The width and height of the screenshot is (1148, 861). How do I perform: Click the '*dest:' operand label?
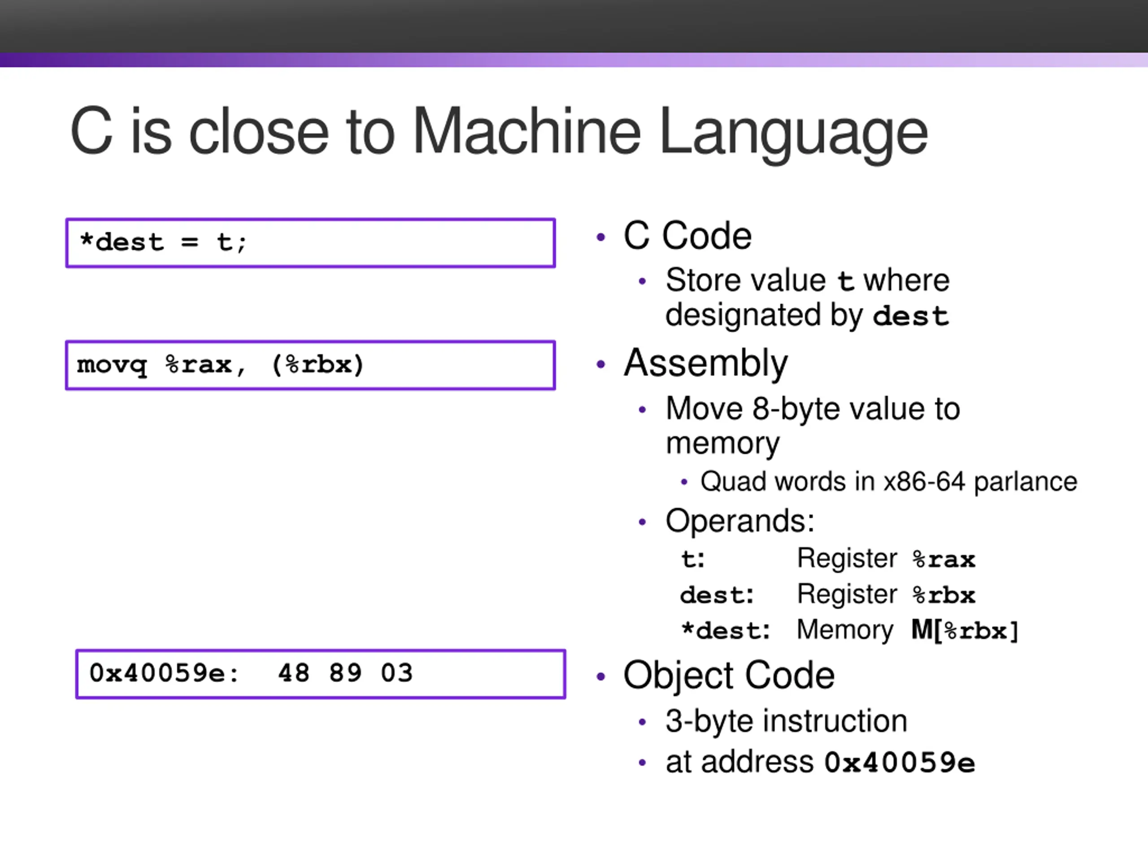tap(726, 631)
